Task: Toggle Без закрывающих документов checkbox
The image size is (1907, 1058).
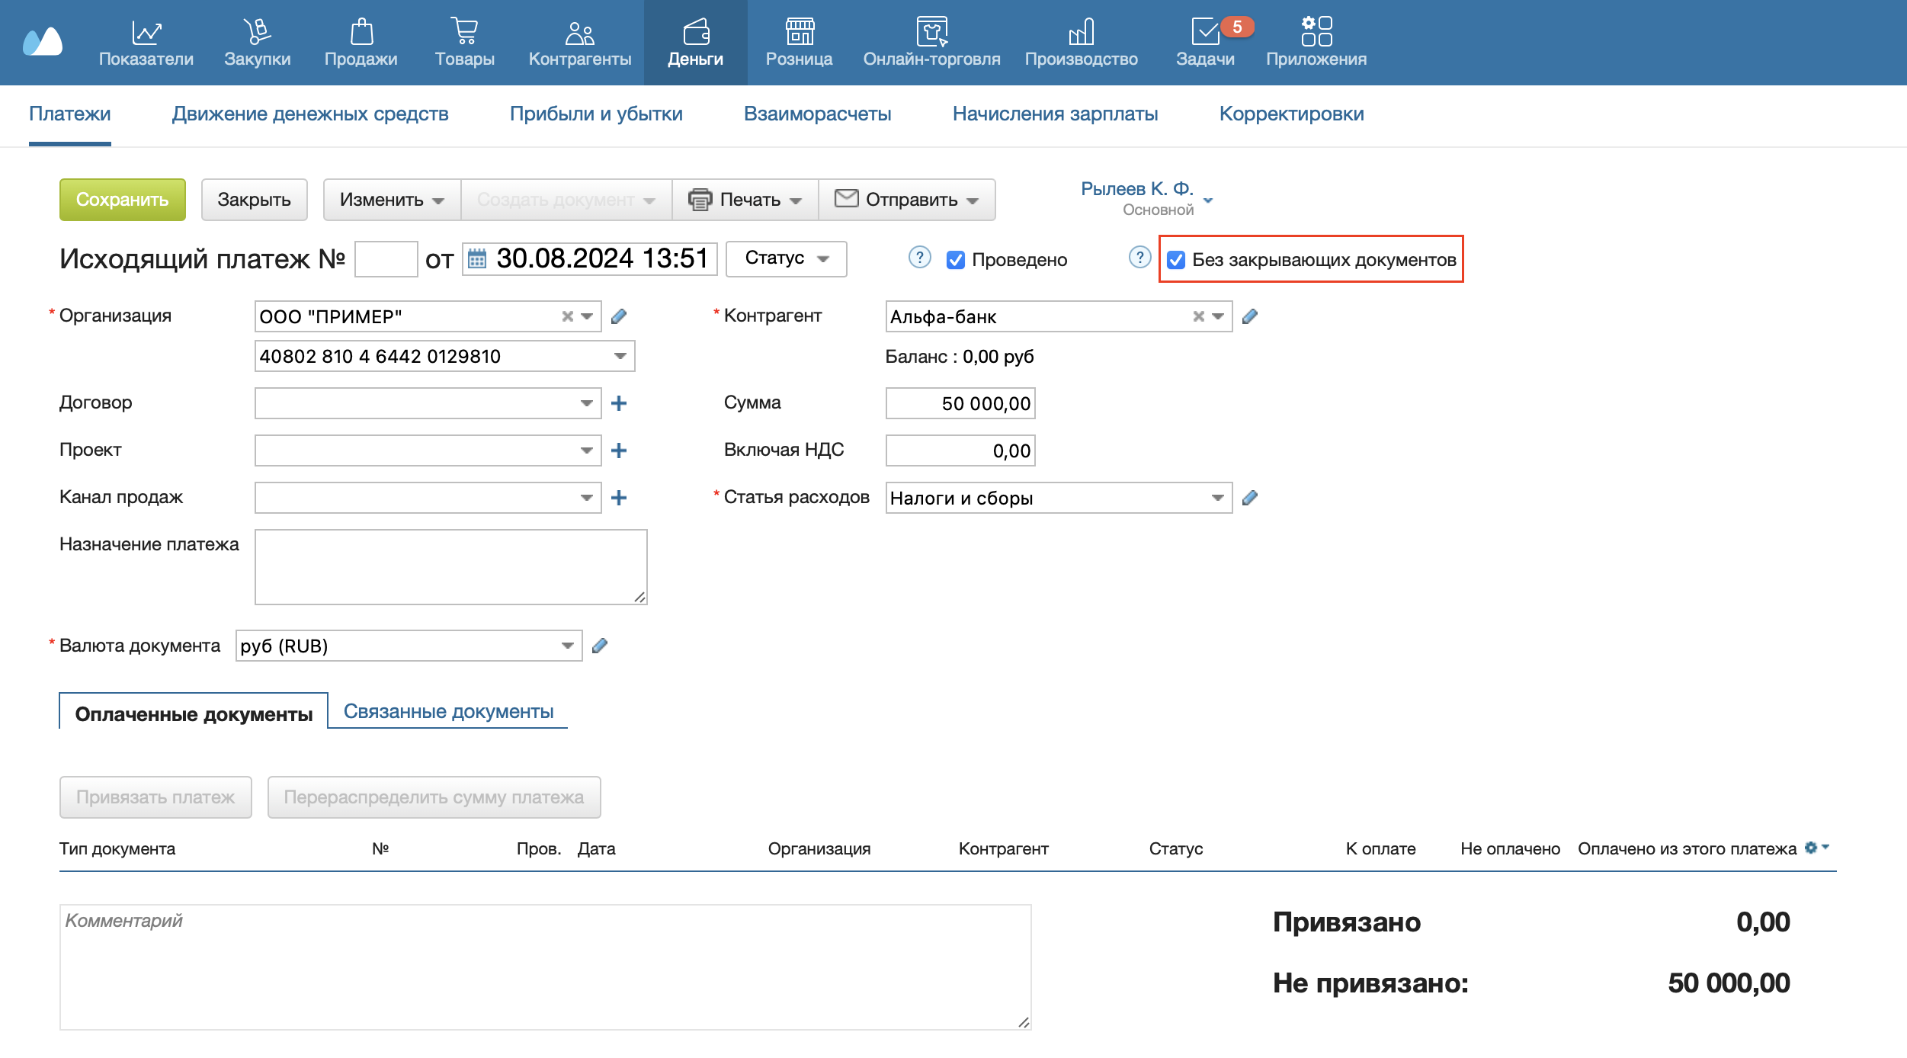Action: pyautogui.click(x=1176, y=260)
